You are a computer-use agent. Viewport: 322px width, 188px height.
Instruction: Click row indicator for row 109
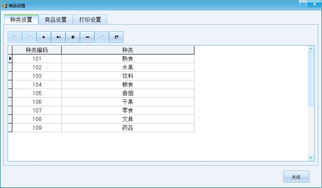click(10, 128)
